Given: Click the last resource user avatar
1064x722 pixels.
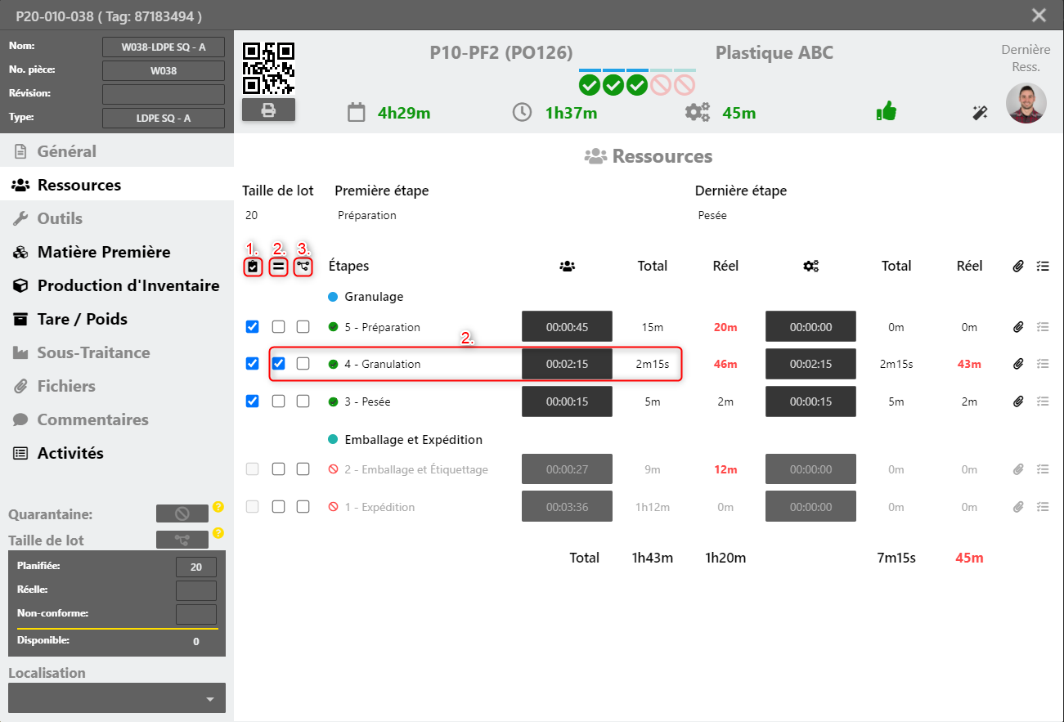Looking at the screenshot, I should pyautogui.click(x=1026, y=103).
